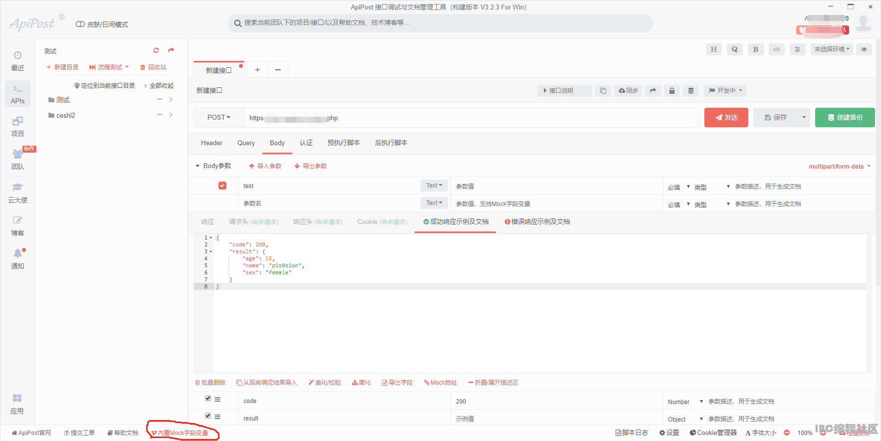The width and height of the screenshot is (881, 441).
Task: Uncheck the test parameter checkbox
Action: pyautogui.click(x=222, y=186)
